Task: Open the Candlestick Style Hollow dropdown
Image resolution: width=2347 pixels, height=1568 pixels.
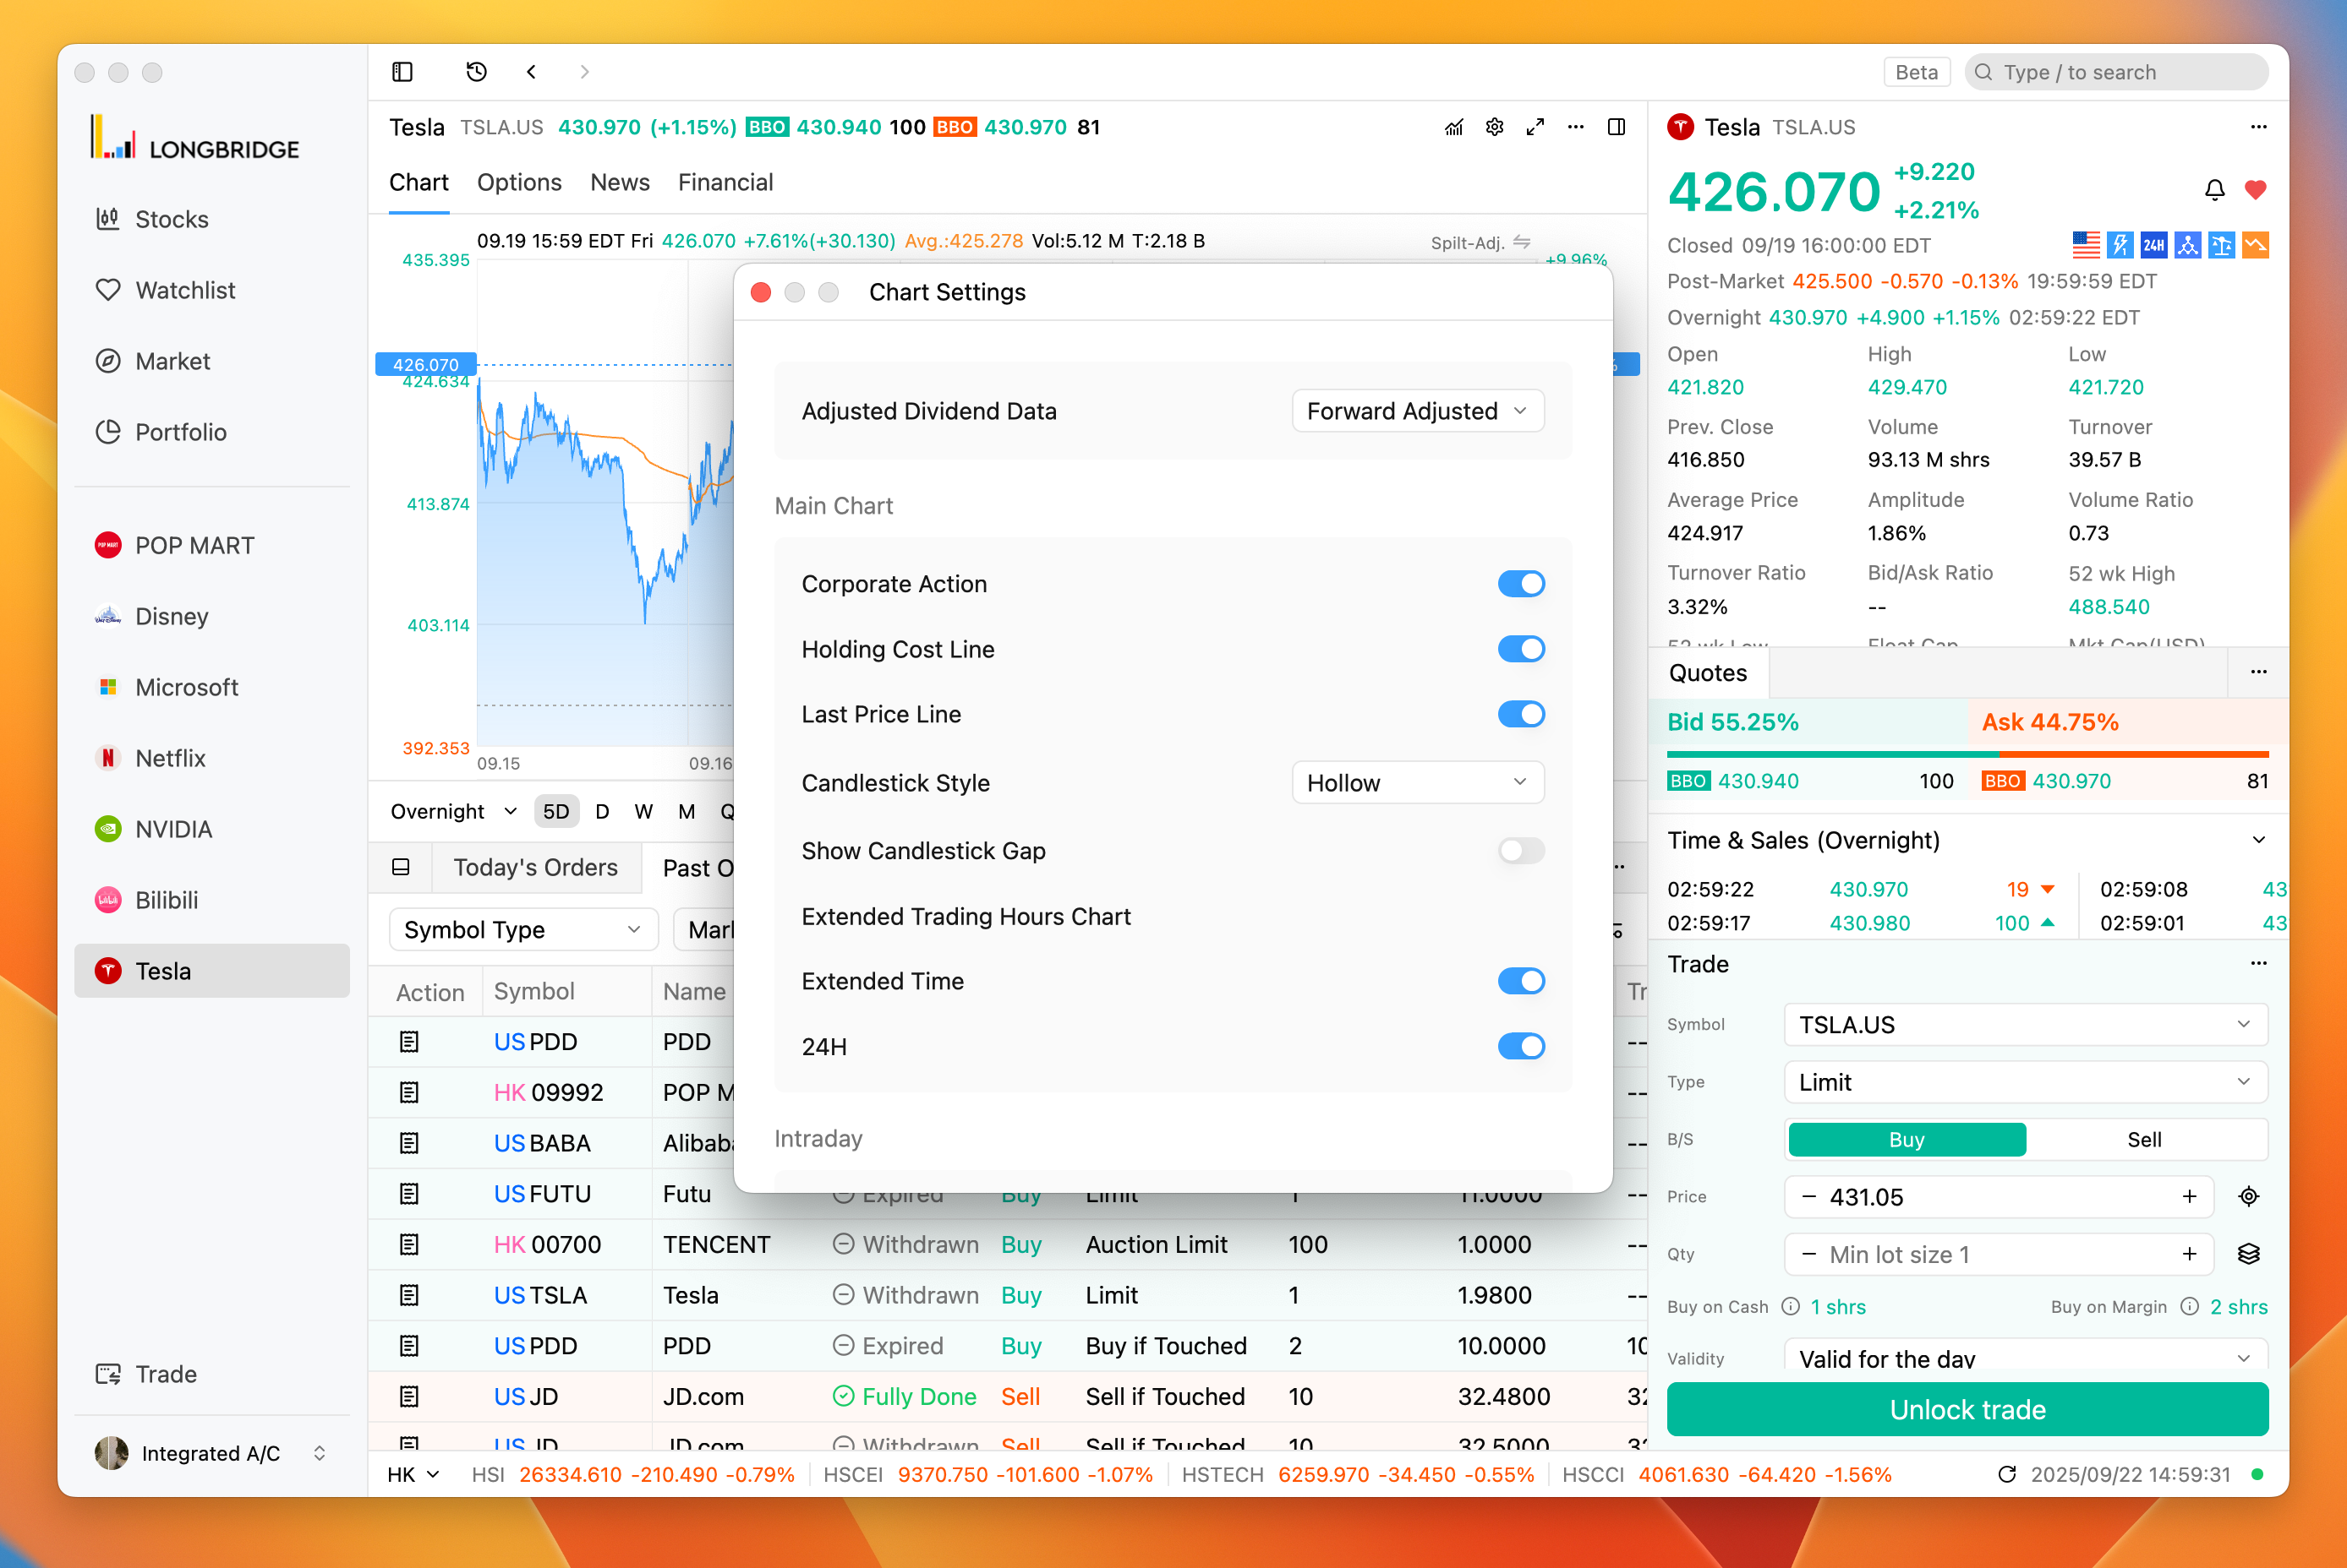Action: 1417,783
